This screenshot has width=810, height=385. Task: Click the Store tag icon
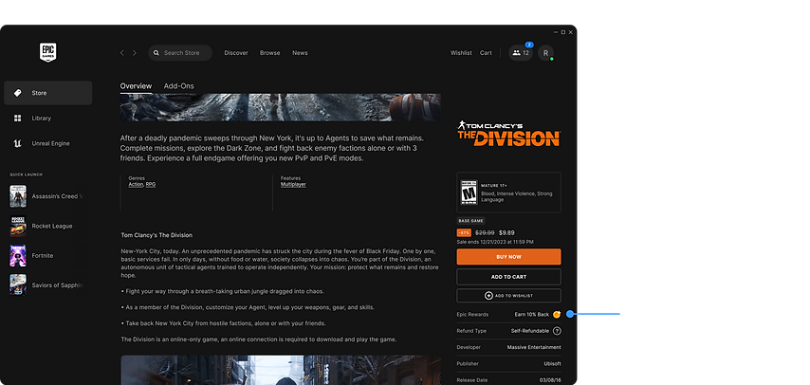tap(18, 93)
